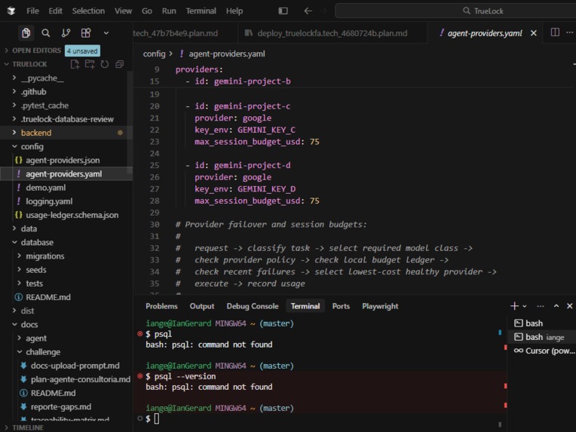Image resolution: width=576 pixels, height=432 pixels.
Task: Maximize the panel with up chevron
Action: point(556,306)
